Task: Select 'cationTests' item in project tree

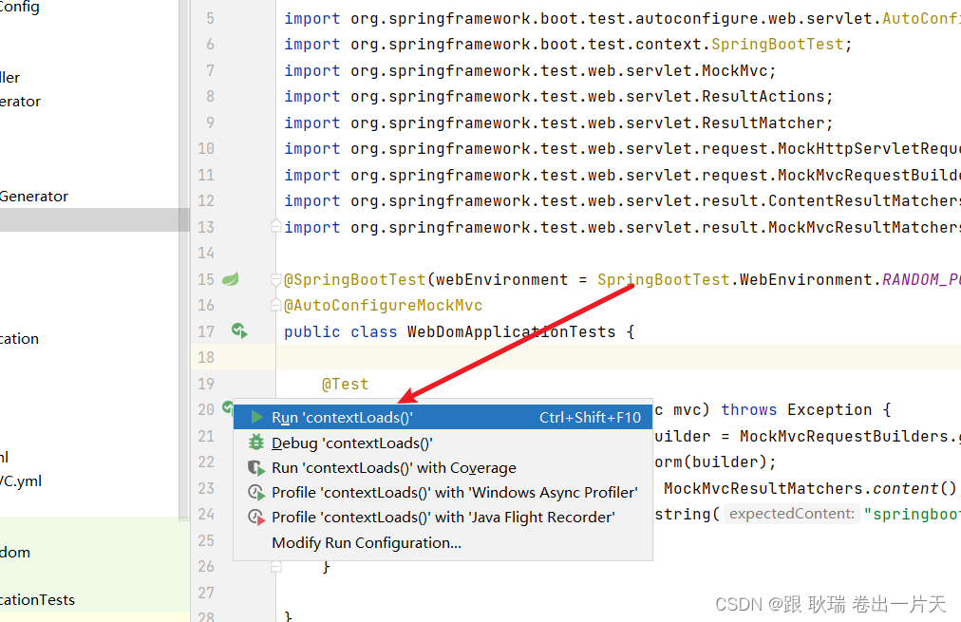Action: (37, 600)
